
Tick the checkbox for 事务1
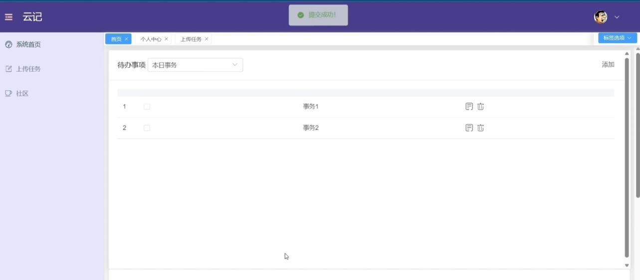(x=147, y=107)
